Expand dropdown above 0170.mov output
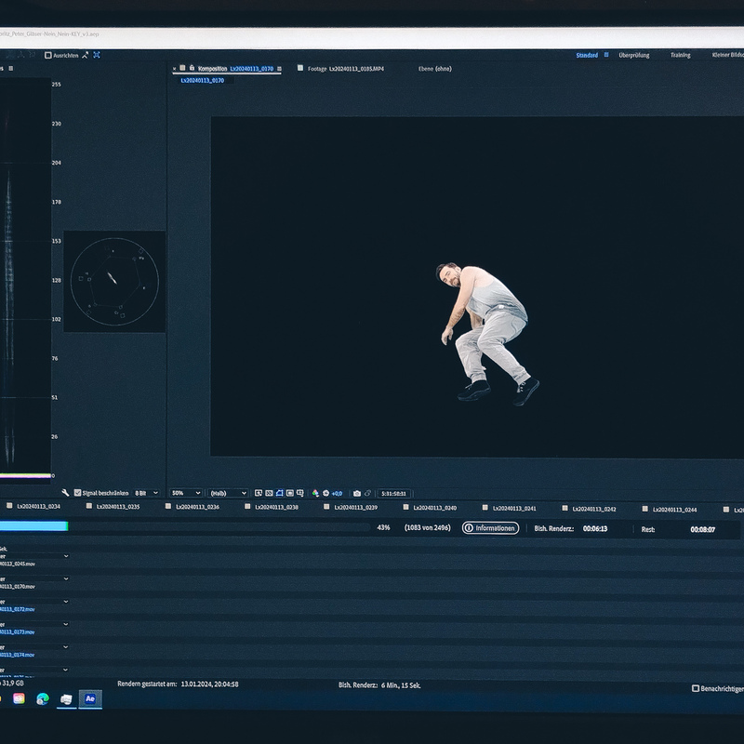This screenshot has height=744, width=744. click(66, 578)
